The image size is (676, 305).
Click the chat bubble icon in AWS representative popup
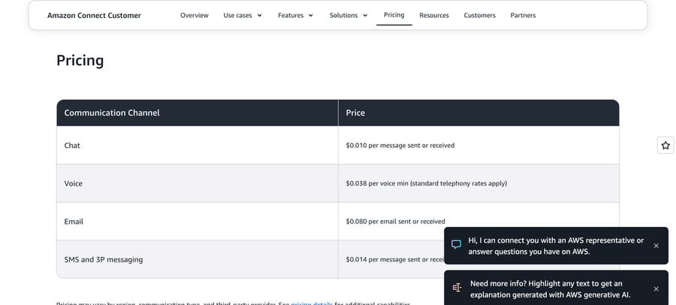pos(456,245)
